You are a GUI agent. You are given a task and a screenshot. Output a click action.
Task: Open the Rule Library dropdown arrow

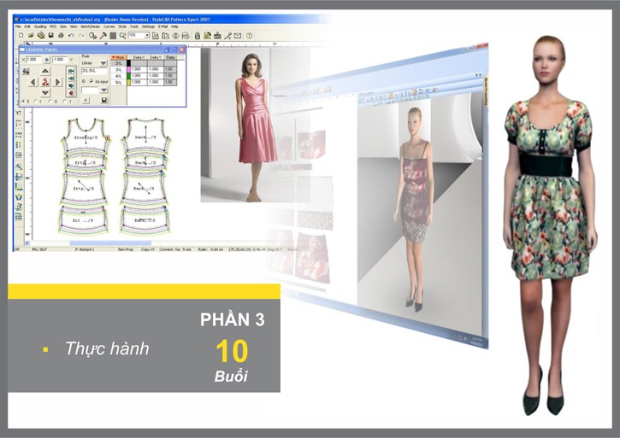pos(103,63)
